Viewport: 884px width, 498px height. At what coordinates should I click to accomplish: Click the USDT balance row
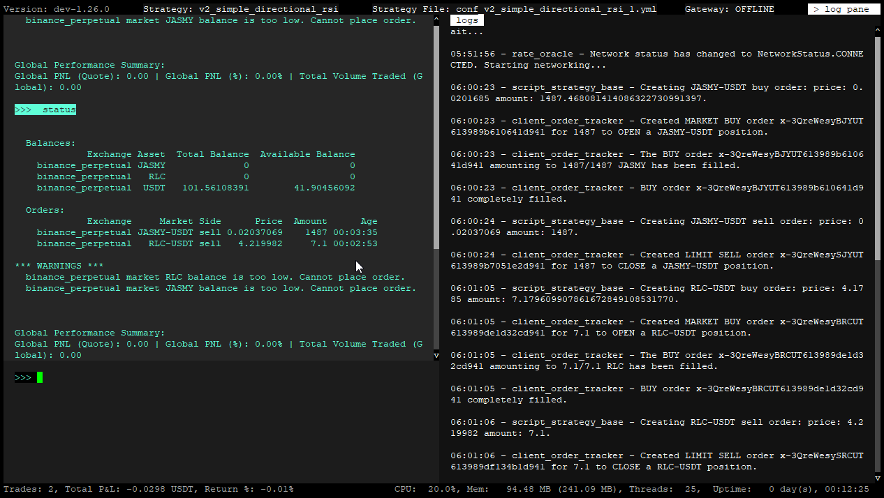(196, 188)
